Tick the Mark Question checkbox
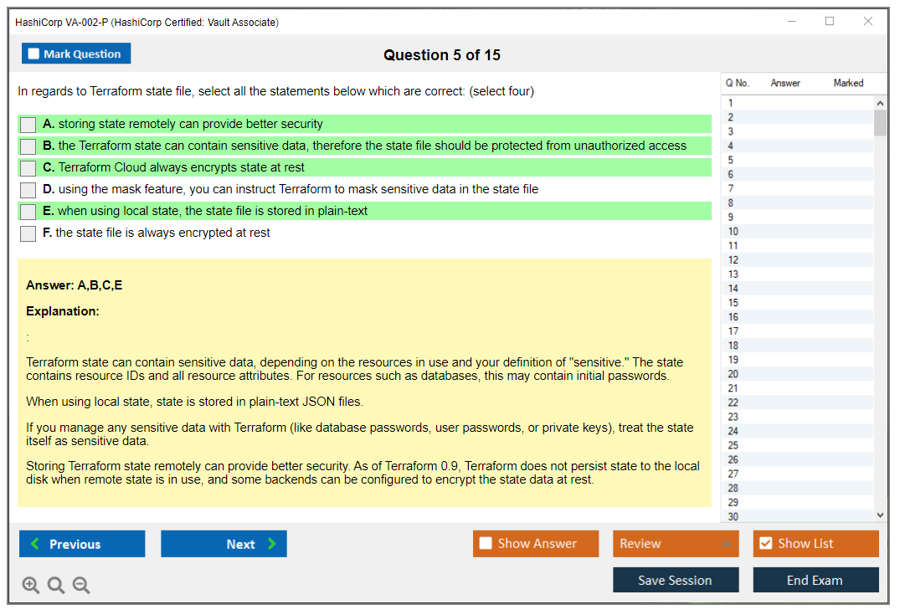Viewport: 900px width, 615px height. tap(34, 54)
